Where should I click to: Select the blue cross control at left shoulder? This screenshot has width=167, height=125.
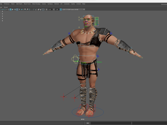coord(69,33)
